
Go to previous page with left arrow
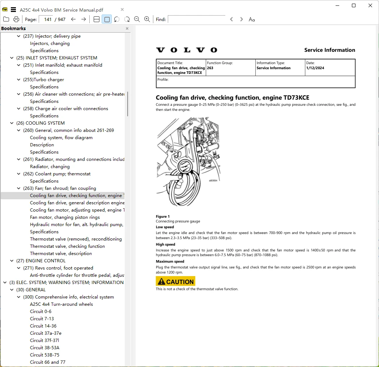[x=73, y=19]
